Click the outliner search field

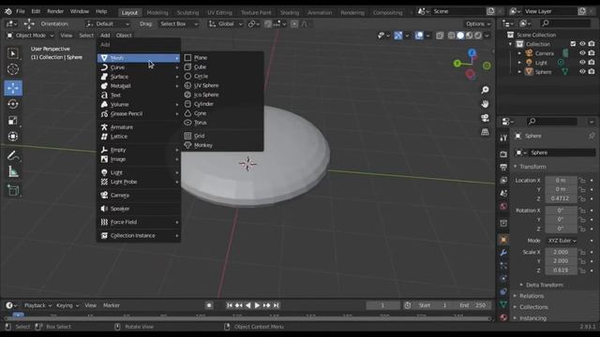click(565, 23)
